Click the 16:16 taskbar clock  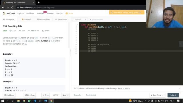coord(172,101)
